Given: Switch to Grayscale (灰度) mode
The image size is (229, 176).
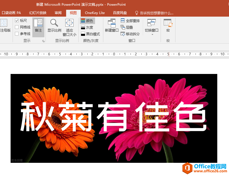Looking at the screenshot, I should pos(87,27).
